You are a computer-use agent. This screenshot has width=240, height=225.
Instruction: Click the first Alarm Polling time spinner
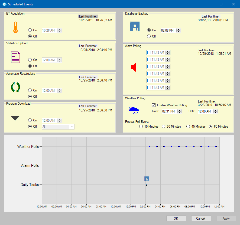(168, 53)
